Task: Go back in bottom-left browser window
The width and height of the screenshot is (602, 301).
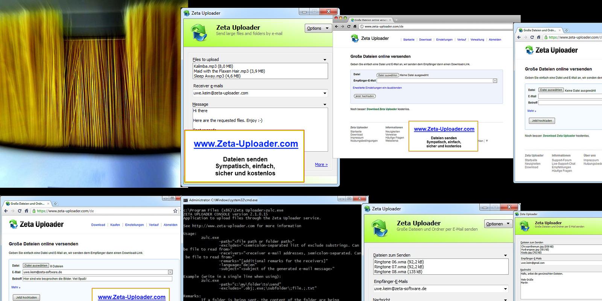Action: pos(6,211)
